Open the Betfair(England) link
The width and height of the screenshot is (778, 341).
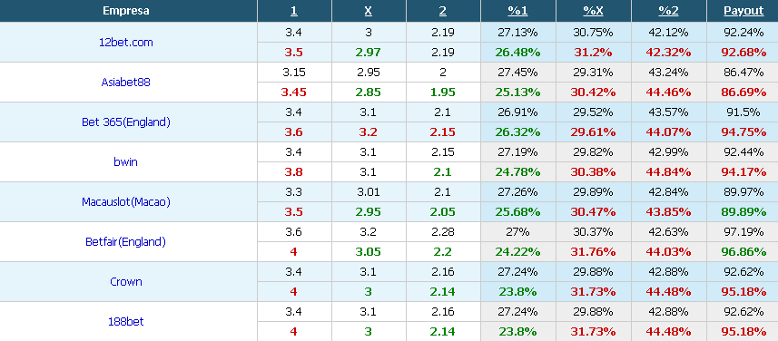(125, 242)
